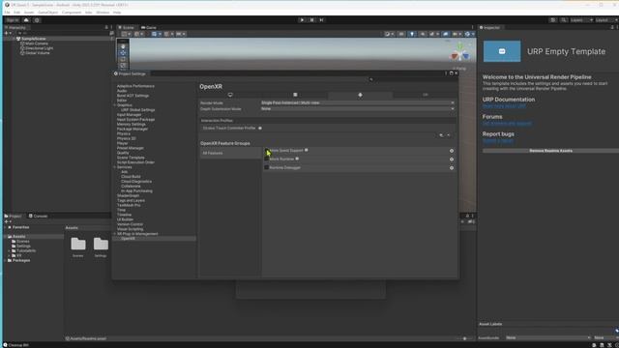
Task: Click the Scene orientation gizmo
Action: (460, 52)
